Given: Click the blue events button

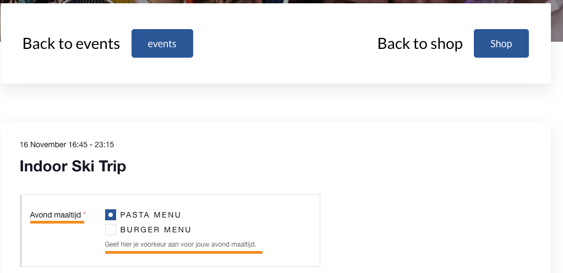Looking at the screenshot, I should (162, 43).
